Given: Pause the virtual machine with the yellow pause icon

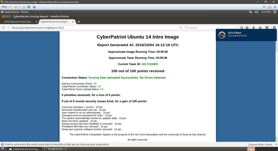Looking at the screenshot, I should click(15, 7).
